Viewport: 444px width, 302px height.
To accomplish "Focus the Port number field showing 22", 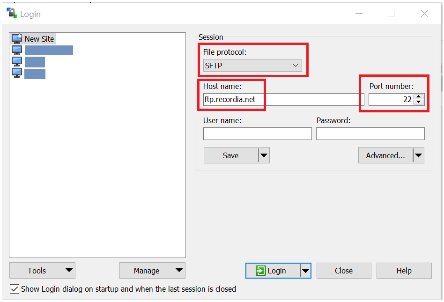I will (391, 99).
